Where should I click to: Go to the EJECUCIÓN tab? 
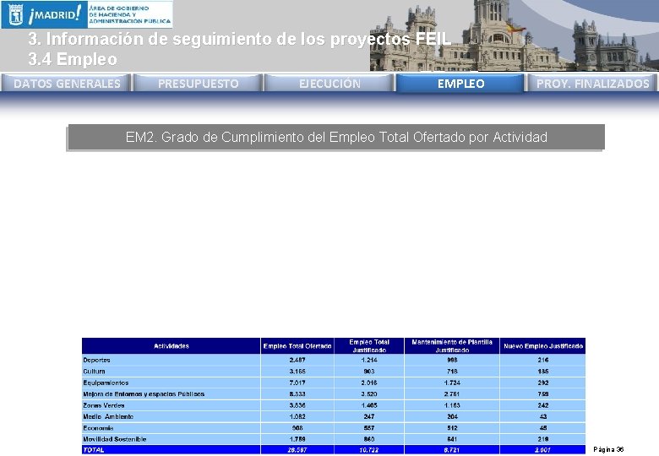329,83
